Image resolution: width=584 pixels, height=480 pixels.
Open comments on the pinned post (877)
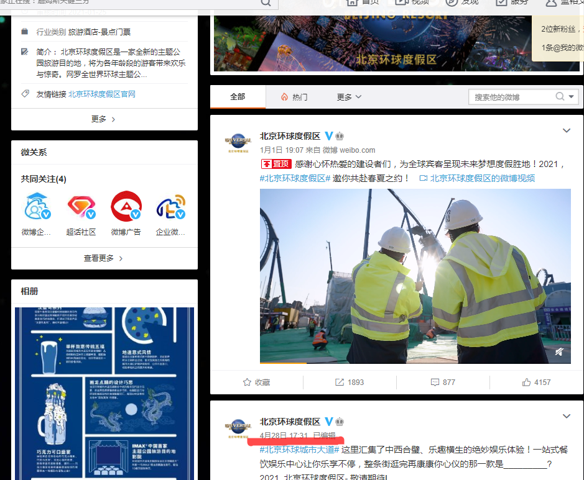[443, 383]
